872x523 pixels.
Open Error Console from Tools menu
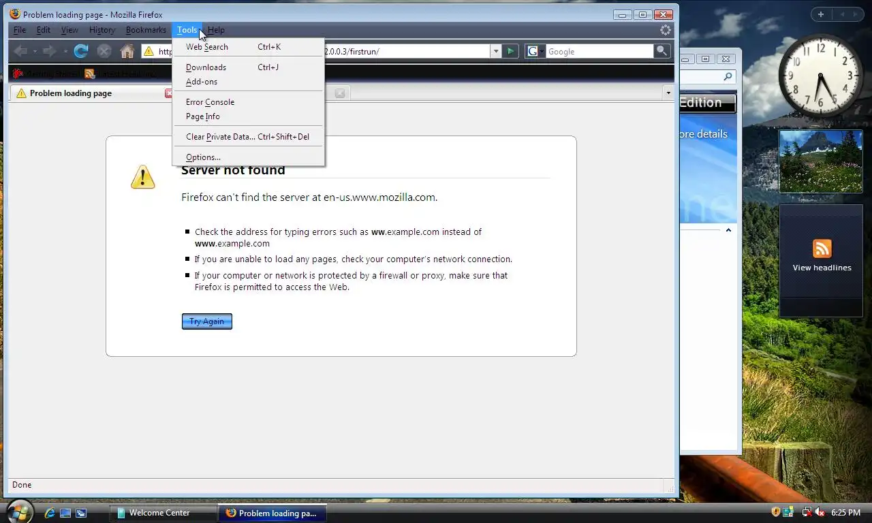pyautogui.click(x=249, y=102)
